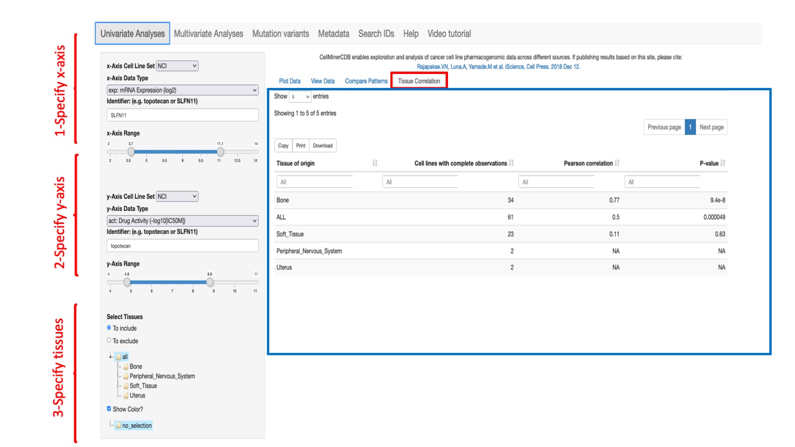795x447 pixels.
Task: Open the x-Axis Cell Line Set dropdown
Action: click(177, 65)
